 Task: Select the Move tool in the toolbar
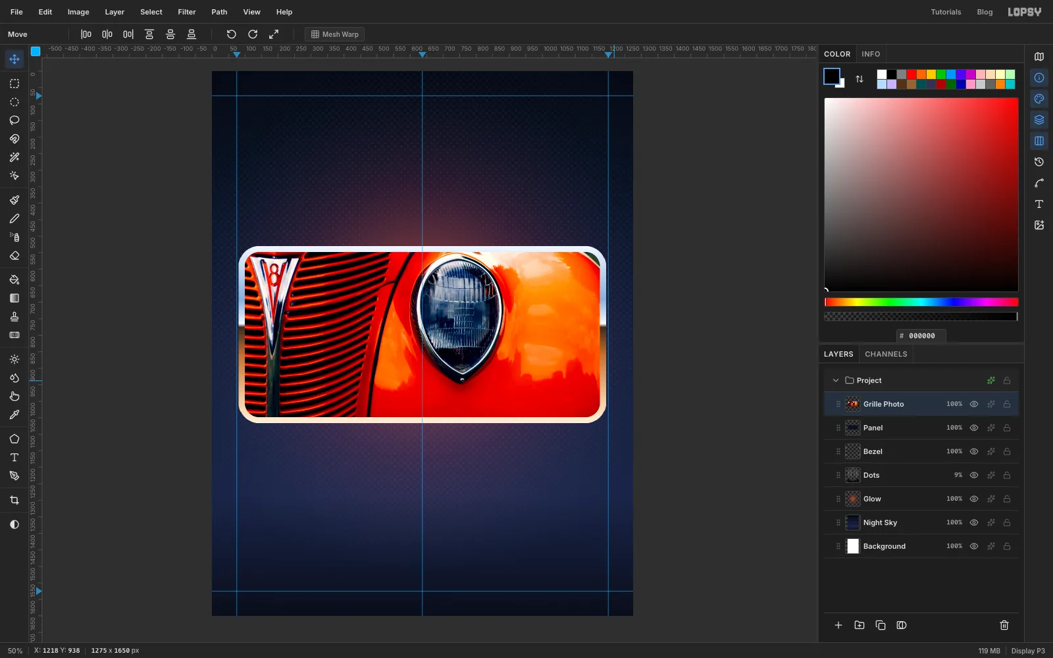pos(14,59)
